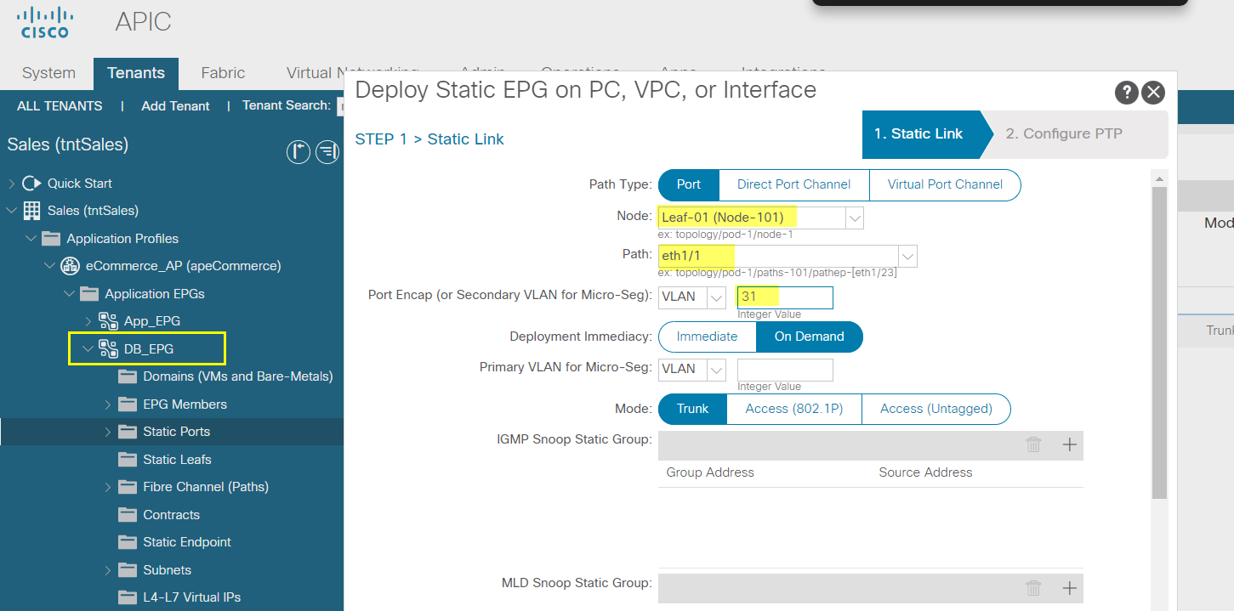Open the Path dropdown showing eth1/1

[x=907, y=256]
